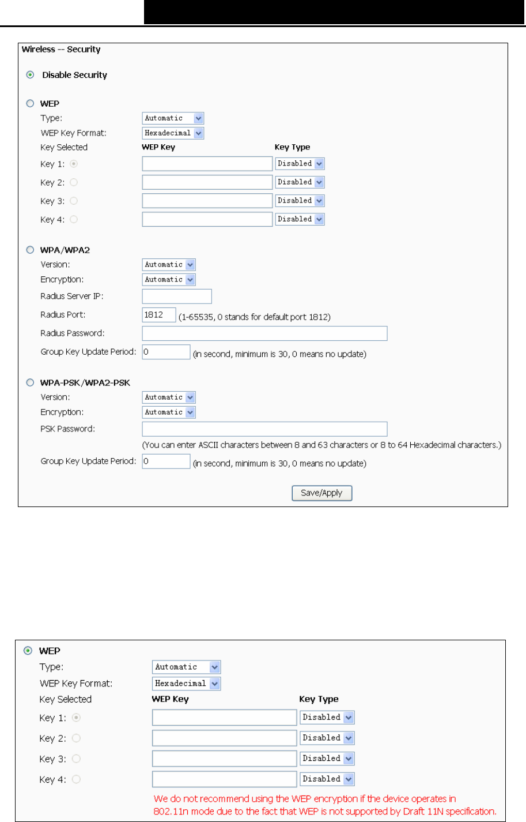Click the Radius Password input box
The image size is (526, 822).
point(264,333)
